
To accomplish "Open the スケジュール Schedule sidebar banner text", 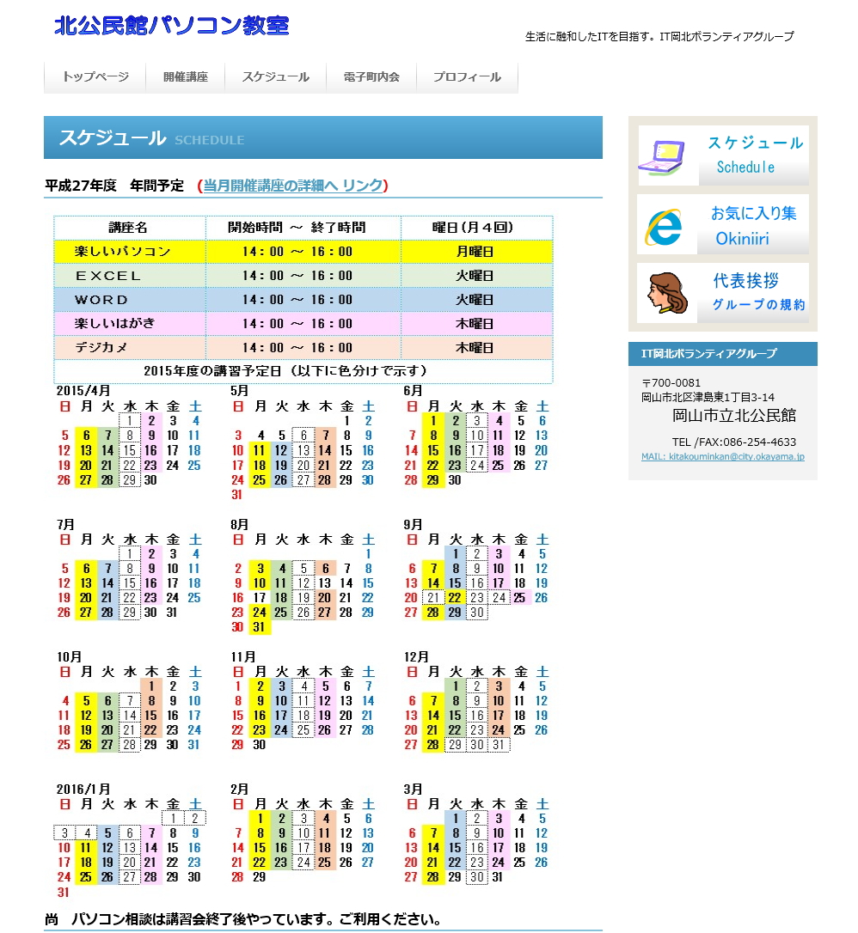I will click(x=755, y=155).
